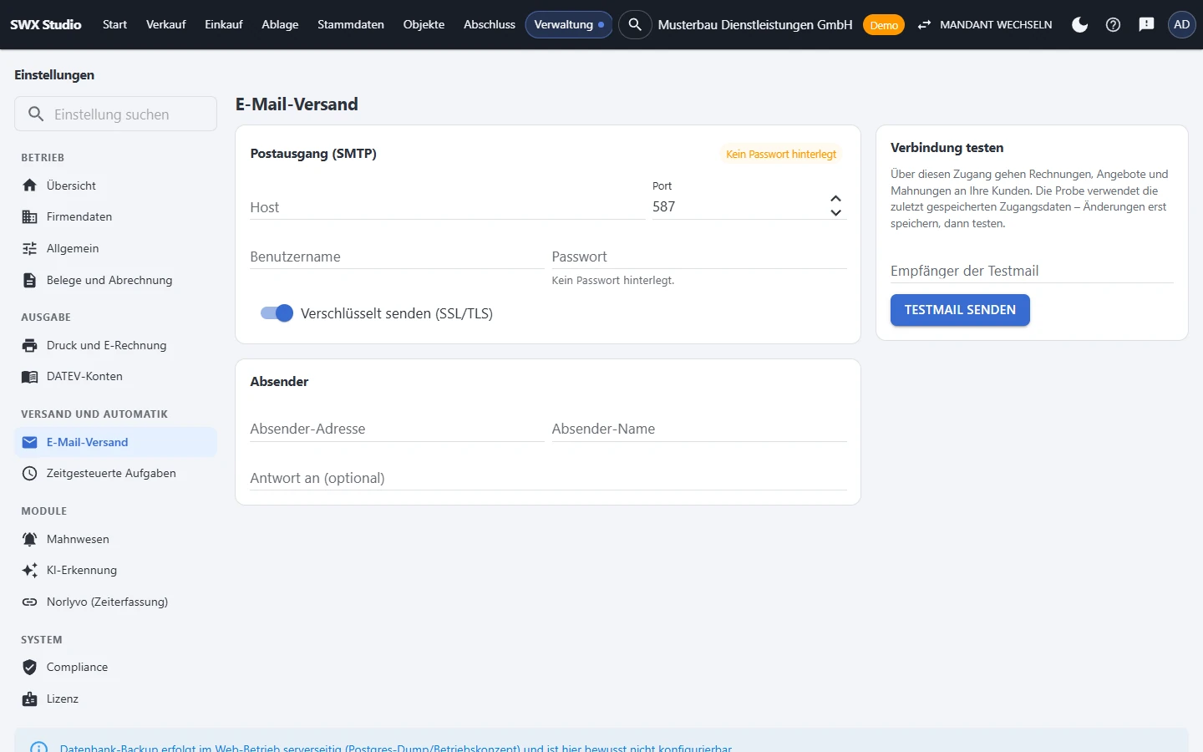Click the SWX Studio logo
The width and height of the screenshot is (1203, 752).
coord(46,24)
